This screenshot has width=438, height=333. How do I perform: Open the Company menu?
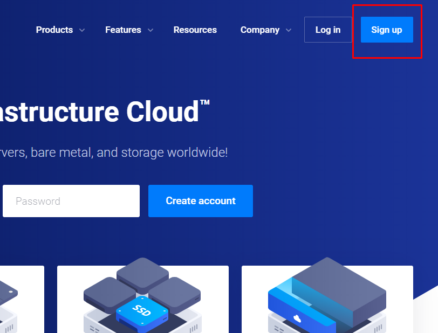260,30
